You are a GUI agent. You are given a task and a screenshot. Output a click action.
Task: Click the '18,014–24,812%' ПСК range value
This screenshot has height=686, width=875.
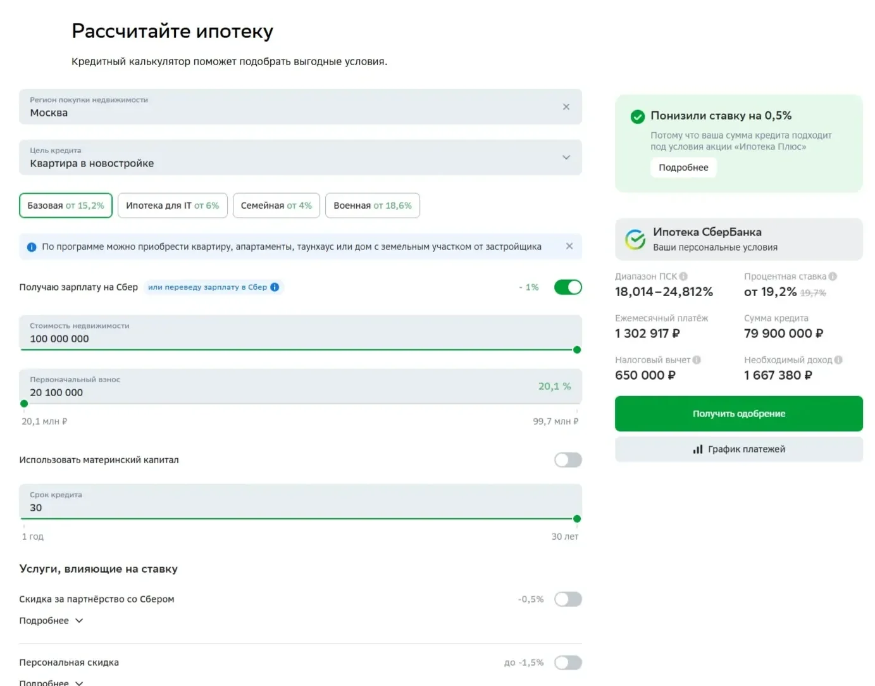(x=664, y=292)
